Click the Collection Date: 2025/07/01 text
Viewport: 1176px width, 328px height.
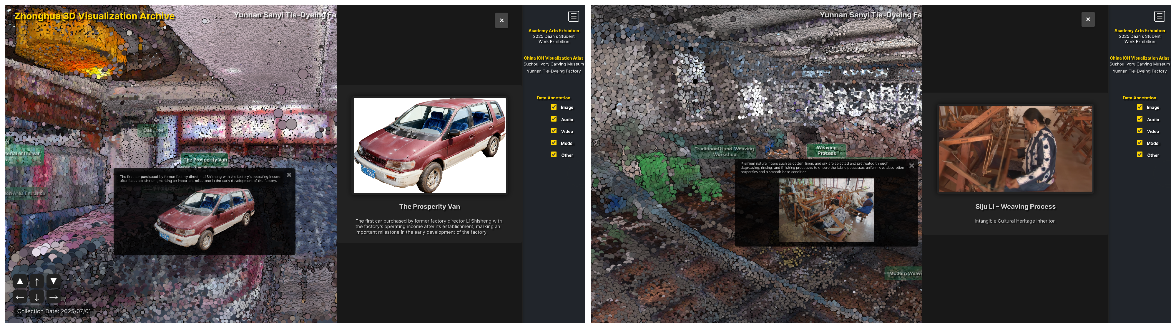pos(54,312)
